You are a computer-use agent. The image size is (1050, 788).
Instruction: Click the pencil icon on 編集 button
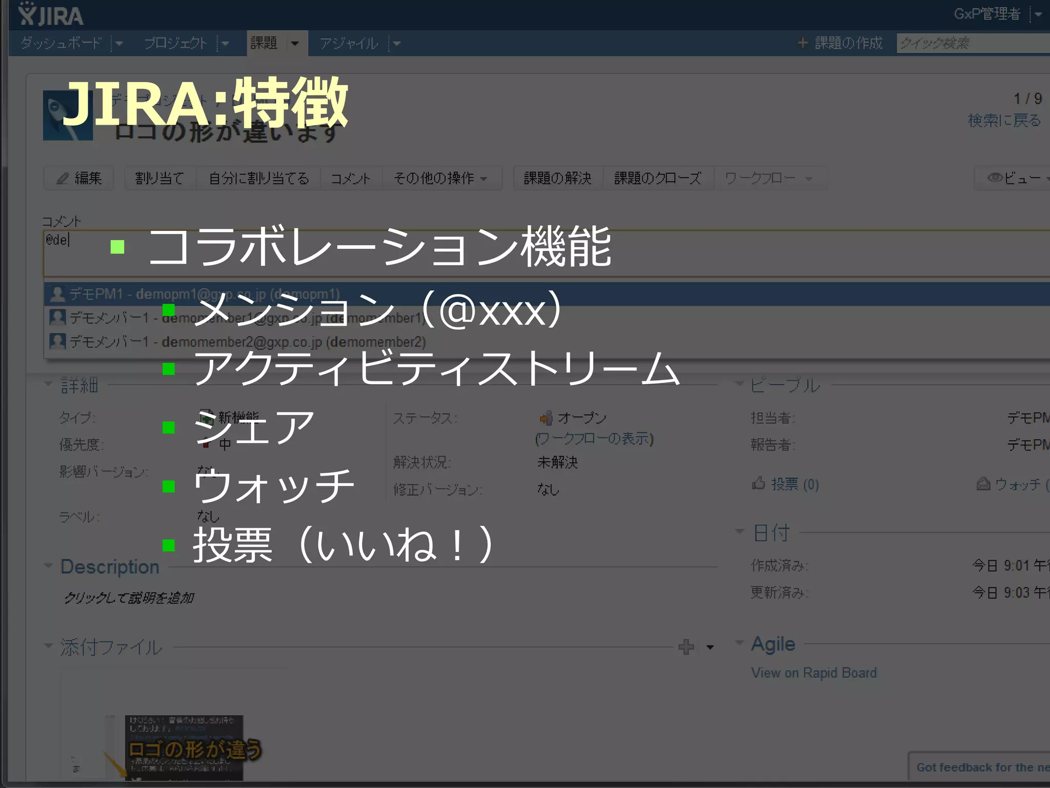pyautogui.click(x=63, y=179)
